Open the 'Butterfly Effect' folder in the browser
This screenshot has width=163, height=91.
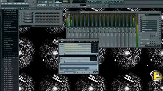(x=9, y=21)
